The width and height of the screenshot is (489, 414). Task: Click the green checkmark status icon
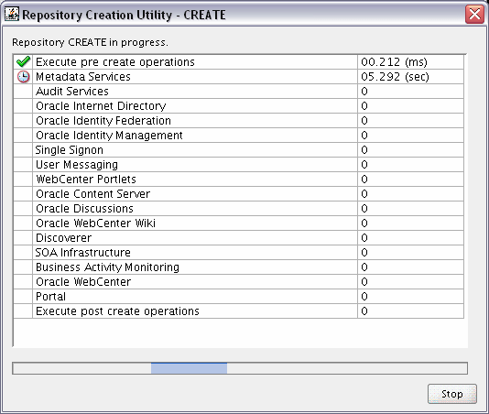point(23,61)
